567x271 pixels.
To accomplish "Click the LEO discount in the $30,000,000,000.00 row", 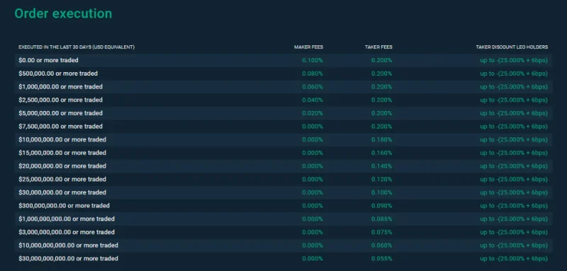I will [x=514, y=259].
